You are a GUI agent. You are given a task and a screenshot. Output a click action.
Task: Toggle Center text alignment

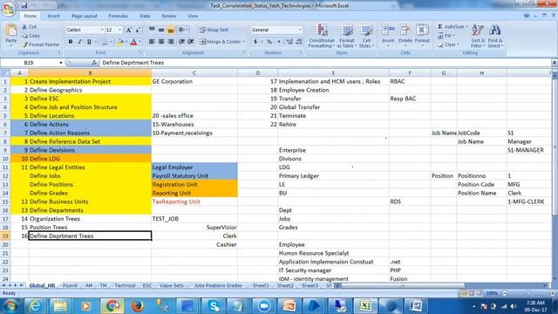(x=161, y=42)
